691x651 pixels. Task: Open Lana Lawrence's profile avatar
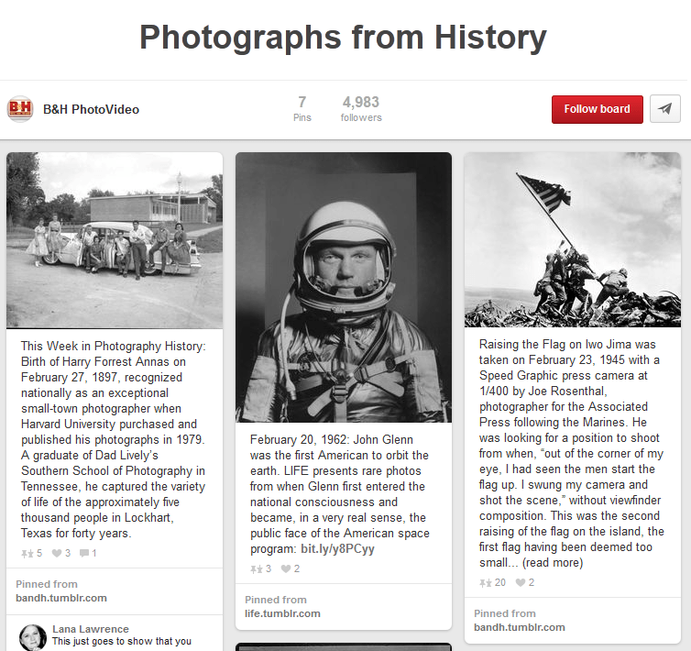pos(33,637)
